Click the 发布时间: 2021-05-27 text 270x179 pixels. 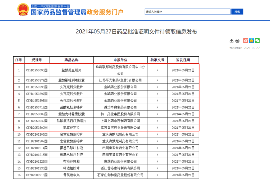(244, 48)
